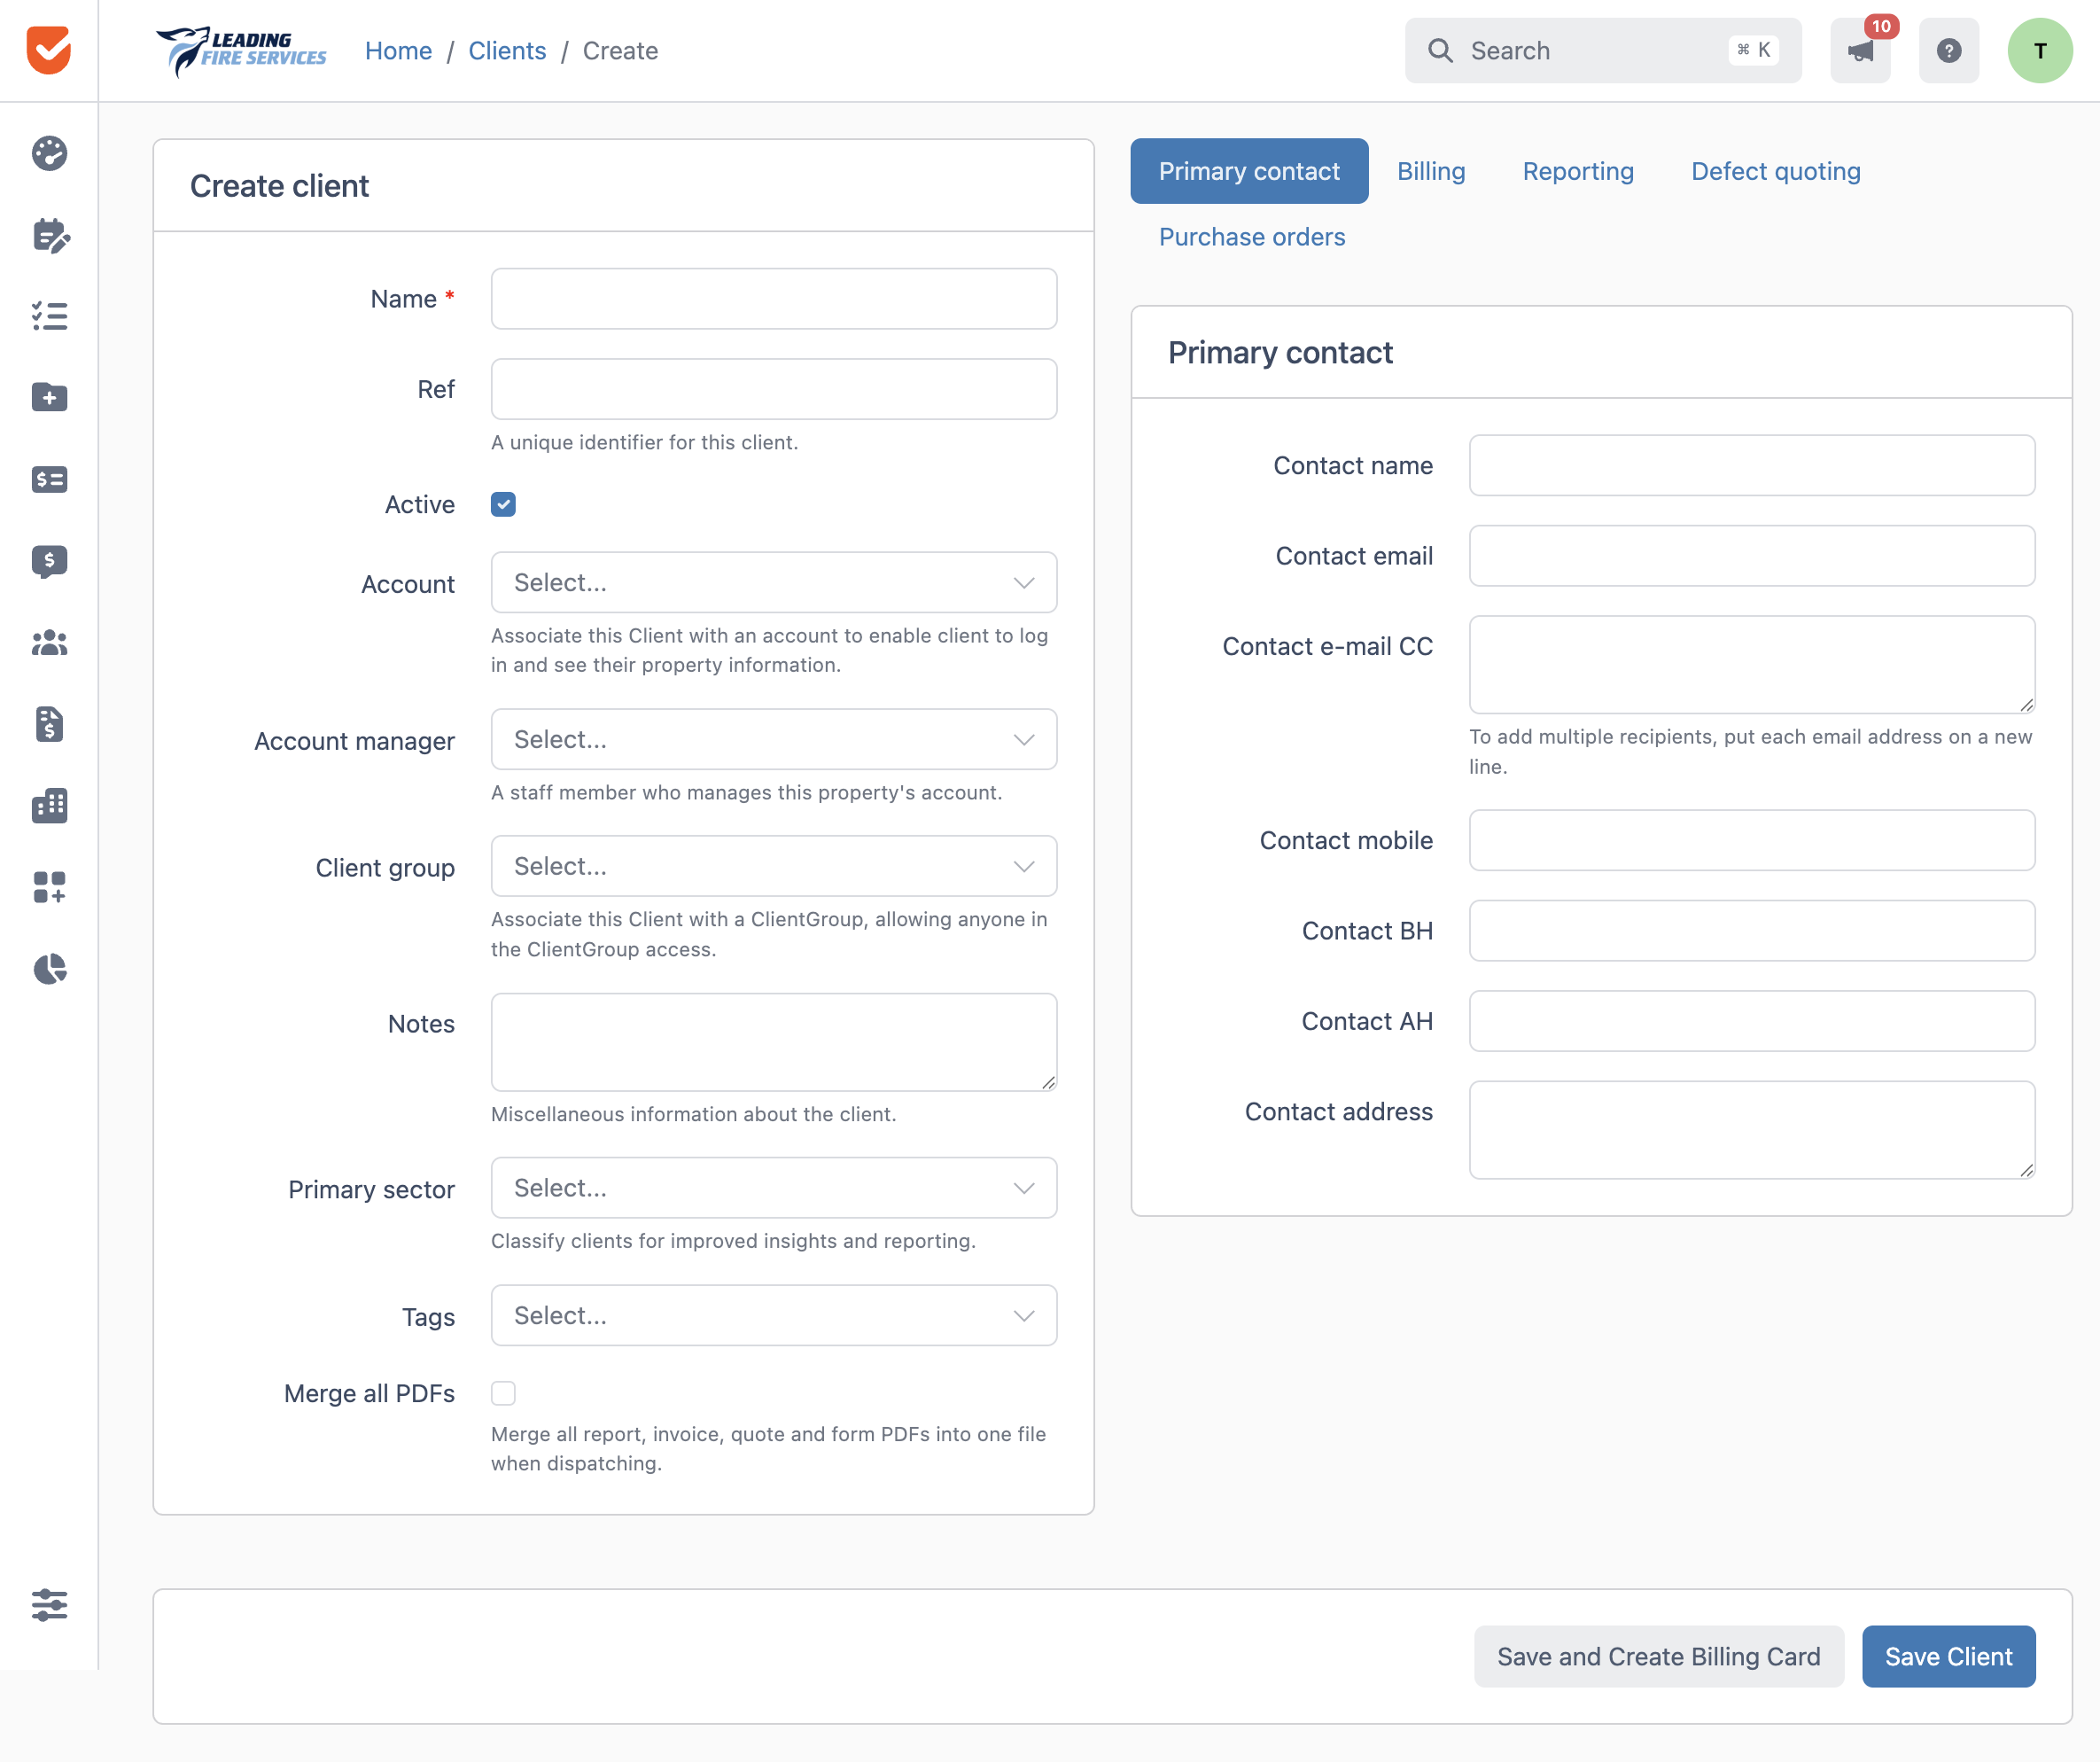Open the sliders settings icon in sidebar
The width and height of the screenshot is (2100, 1762).
point(49,1605)
